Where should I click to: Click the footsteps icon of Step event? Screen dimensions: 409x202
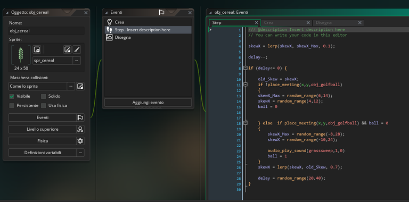[x=110, y=30]
